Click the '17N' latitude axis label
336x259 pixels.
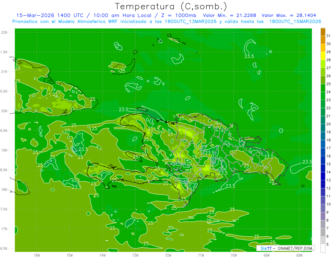click(4, 229)
